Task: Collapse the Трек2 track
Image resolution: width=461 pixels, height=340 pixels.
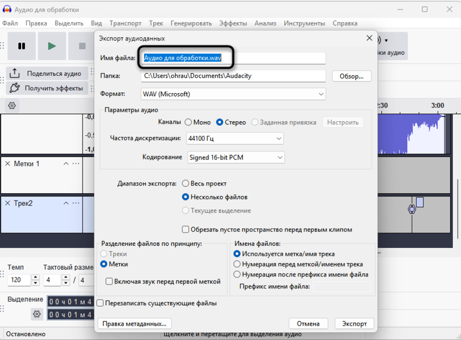Action: coord(66,203)
